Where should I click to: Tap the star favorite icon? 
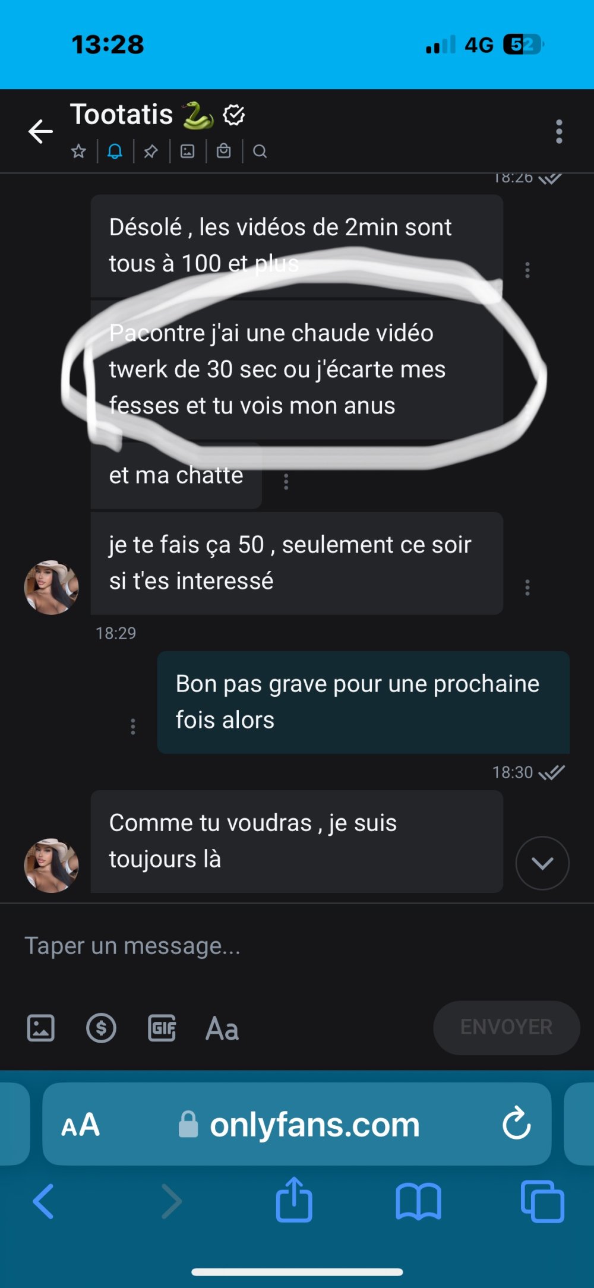pyautogui.click(x=78, y=151)
